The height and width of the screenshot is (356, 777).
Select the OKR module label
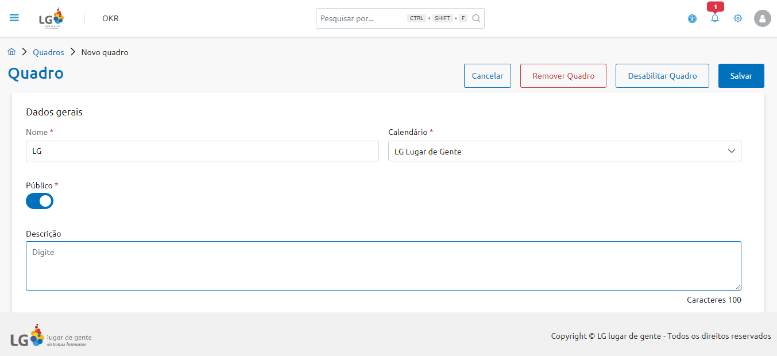pos(110,18)
